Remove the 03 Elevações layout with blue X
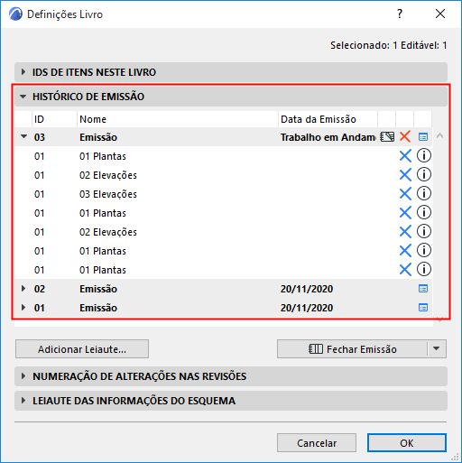This screenshot has height=463, width=462. click(x=405, y=194)
